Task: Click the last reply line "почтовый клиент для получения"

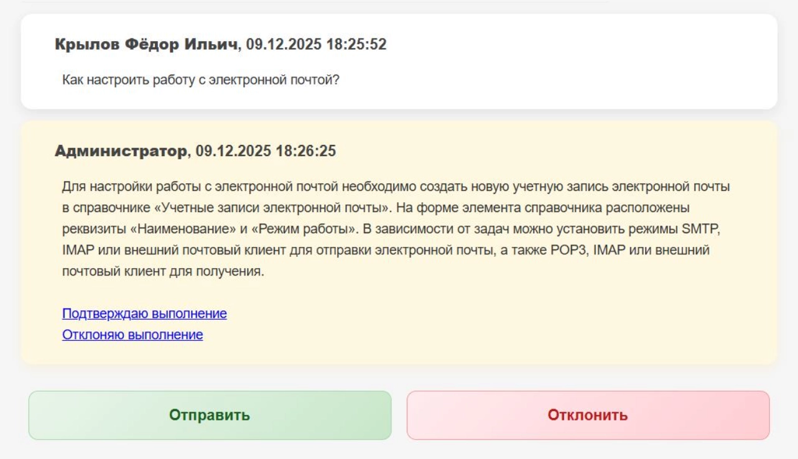Action: pos(163,272)
